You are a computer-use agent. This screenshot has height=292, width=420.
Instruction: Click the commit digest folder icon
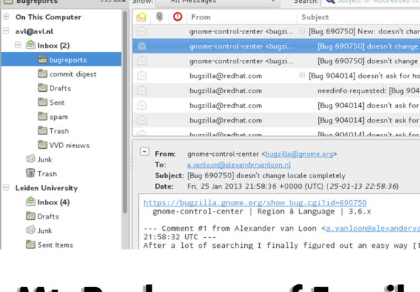pyautogui.click(x=43, y=73)
